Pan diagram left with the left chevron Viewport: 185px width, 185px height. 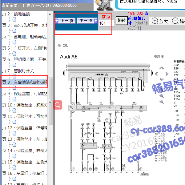[156, 74]
